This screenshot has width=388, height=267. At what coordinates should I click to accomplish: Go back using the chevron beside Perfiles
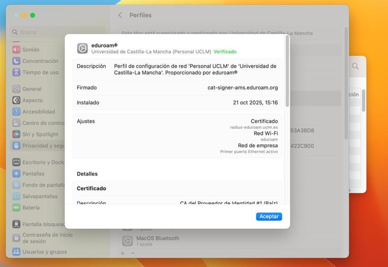(x=120, y=15)
